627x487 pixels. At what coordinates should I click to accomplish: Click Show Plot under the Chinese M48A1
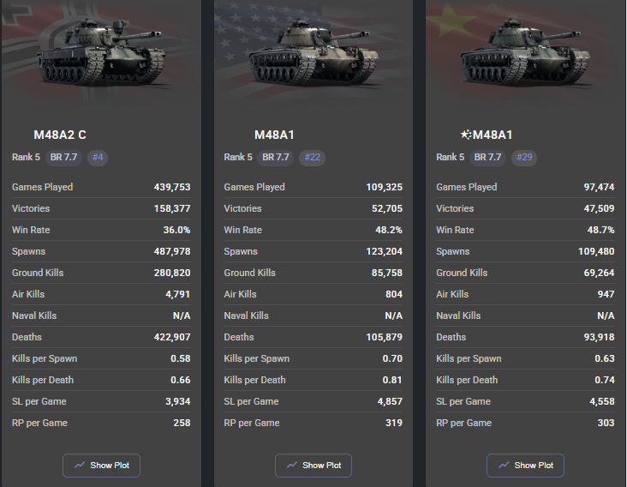tap(525, 466)
